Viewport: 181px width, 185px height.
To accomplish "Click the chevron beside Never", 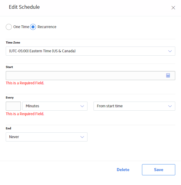I will [82, 137].
